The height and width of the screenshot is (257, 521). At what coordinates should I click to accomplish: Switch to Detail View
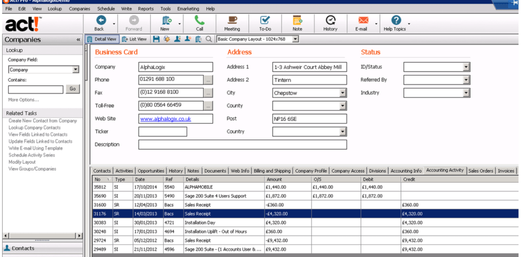[x=101, y=39]
